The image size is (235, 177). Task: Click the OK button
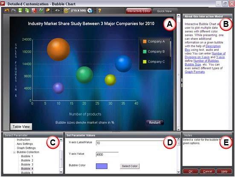(x=191, y=171)
